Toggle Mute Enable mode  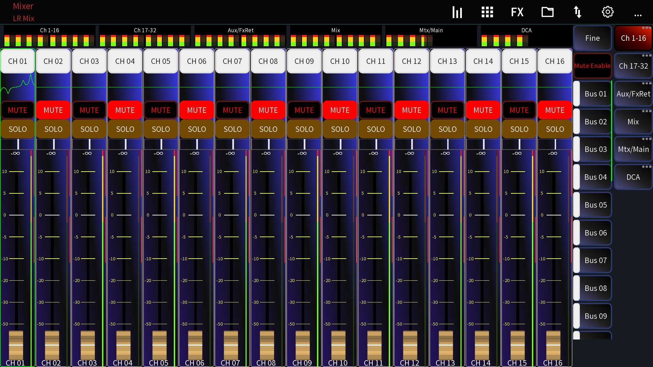tap(592, 66)
